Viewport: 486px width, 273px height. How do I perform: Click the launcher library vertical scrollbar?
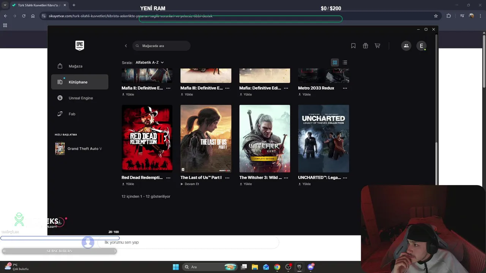pos(437,163)
